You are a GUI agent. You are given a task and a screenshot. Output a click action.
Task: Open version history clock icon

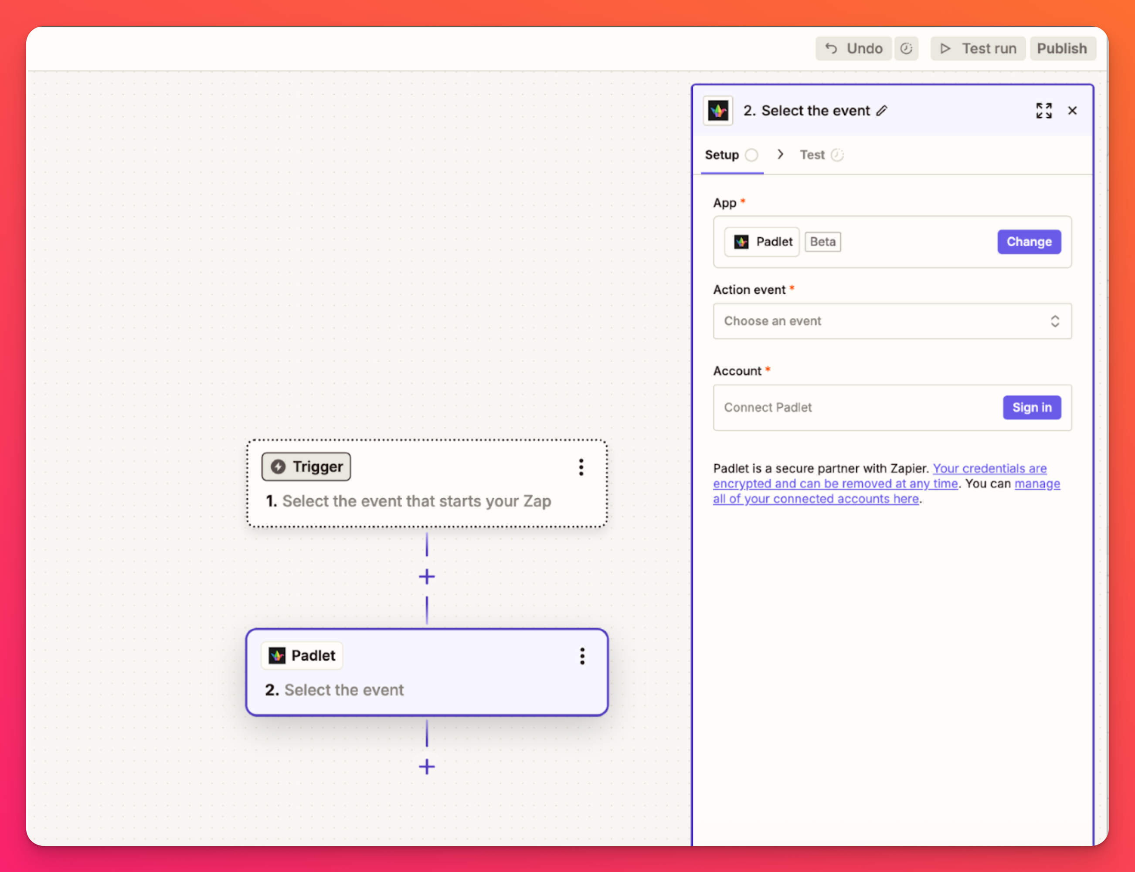coord(906,48)
